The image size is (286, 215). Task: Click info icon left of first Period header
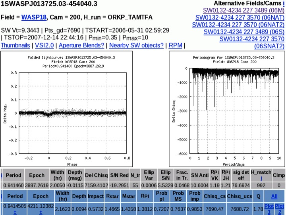[2, 175]
